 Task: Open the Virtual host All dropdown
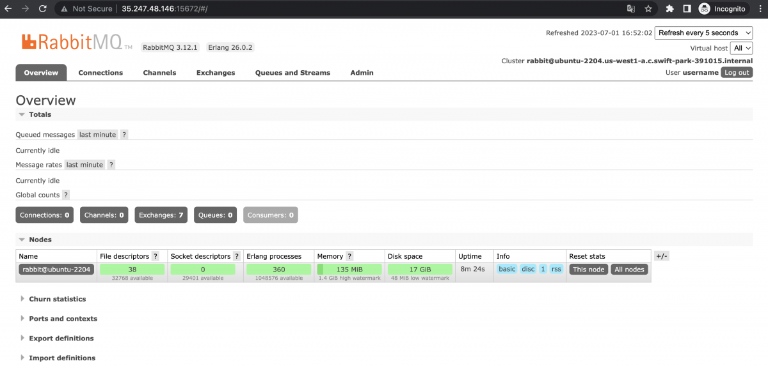[x=742, y=48]
